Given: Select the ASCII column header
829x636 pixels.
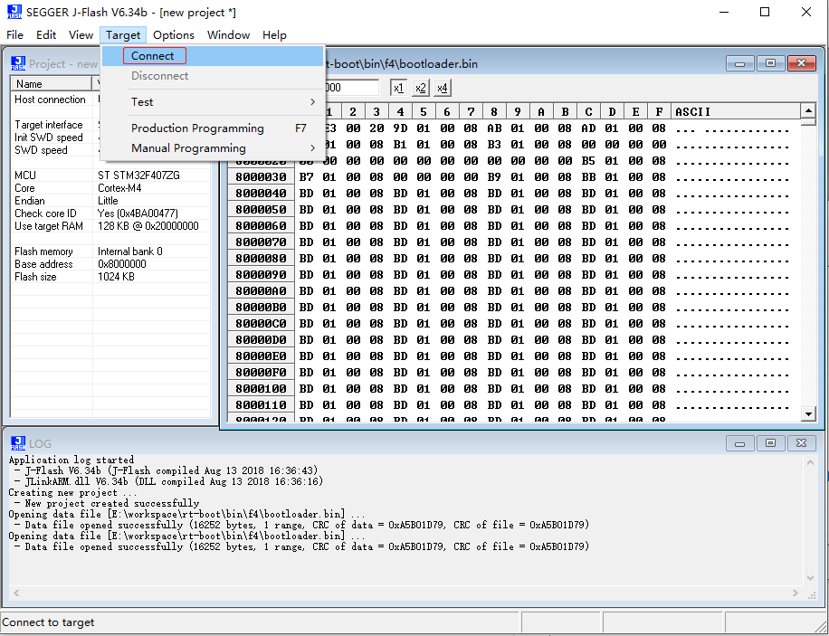Looking at the screenshot, I should click(x=694, y=111).
